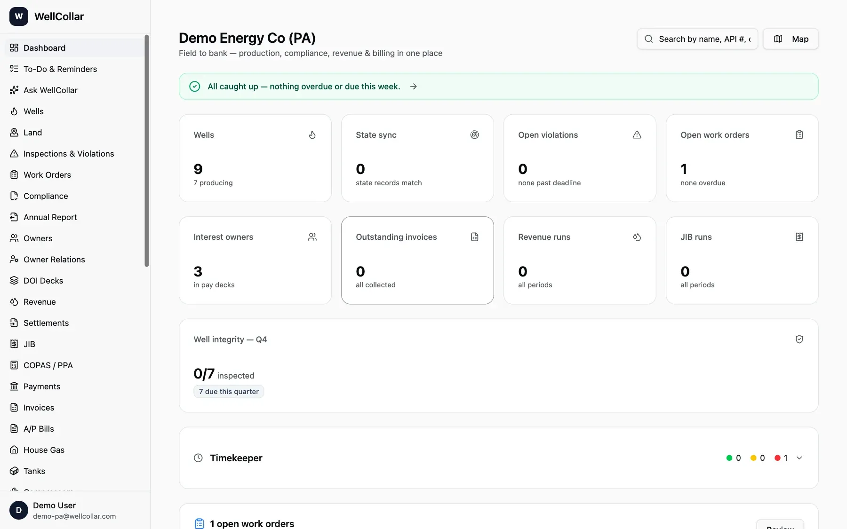Click the Settlements sidebar icon
Image resolution: width=847 pixels, height=529 pixels.
[x=14, y=323]
